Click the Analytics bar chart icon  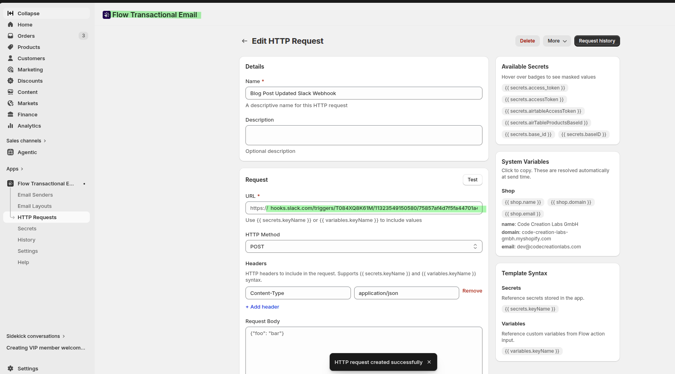coord(10,126)
